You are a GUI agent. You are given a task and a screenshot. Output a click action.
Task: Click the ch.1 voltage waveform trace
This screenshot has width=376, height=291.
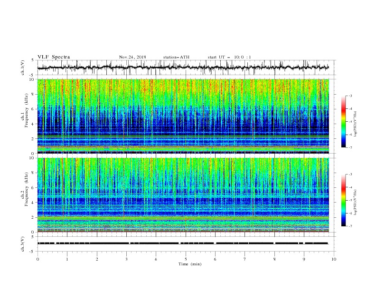pyautogui.click(x=183, y=68)
